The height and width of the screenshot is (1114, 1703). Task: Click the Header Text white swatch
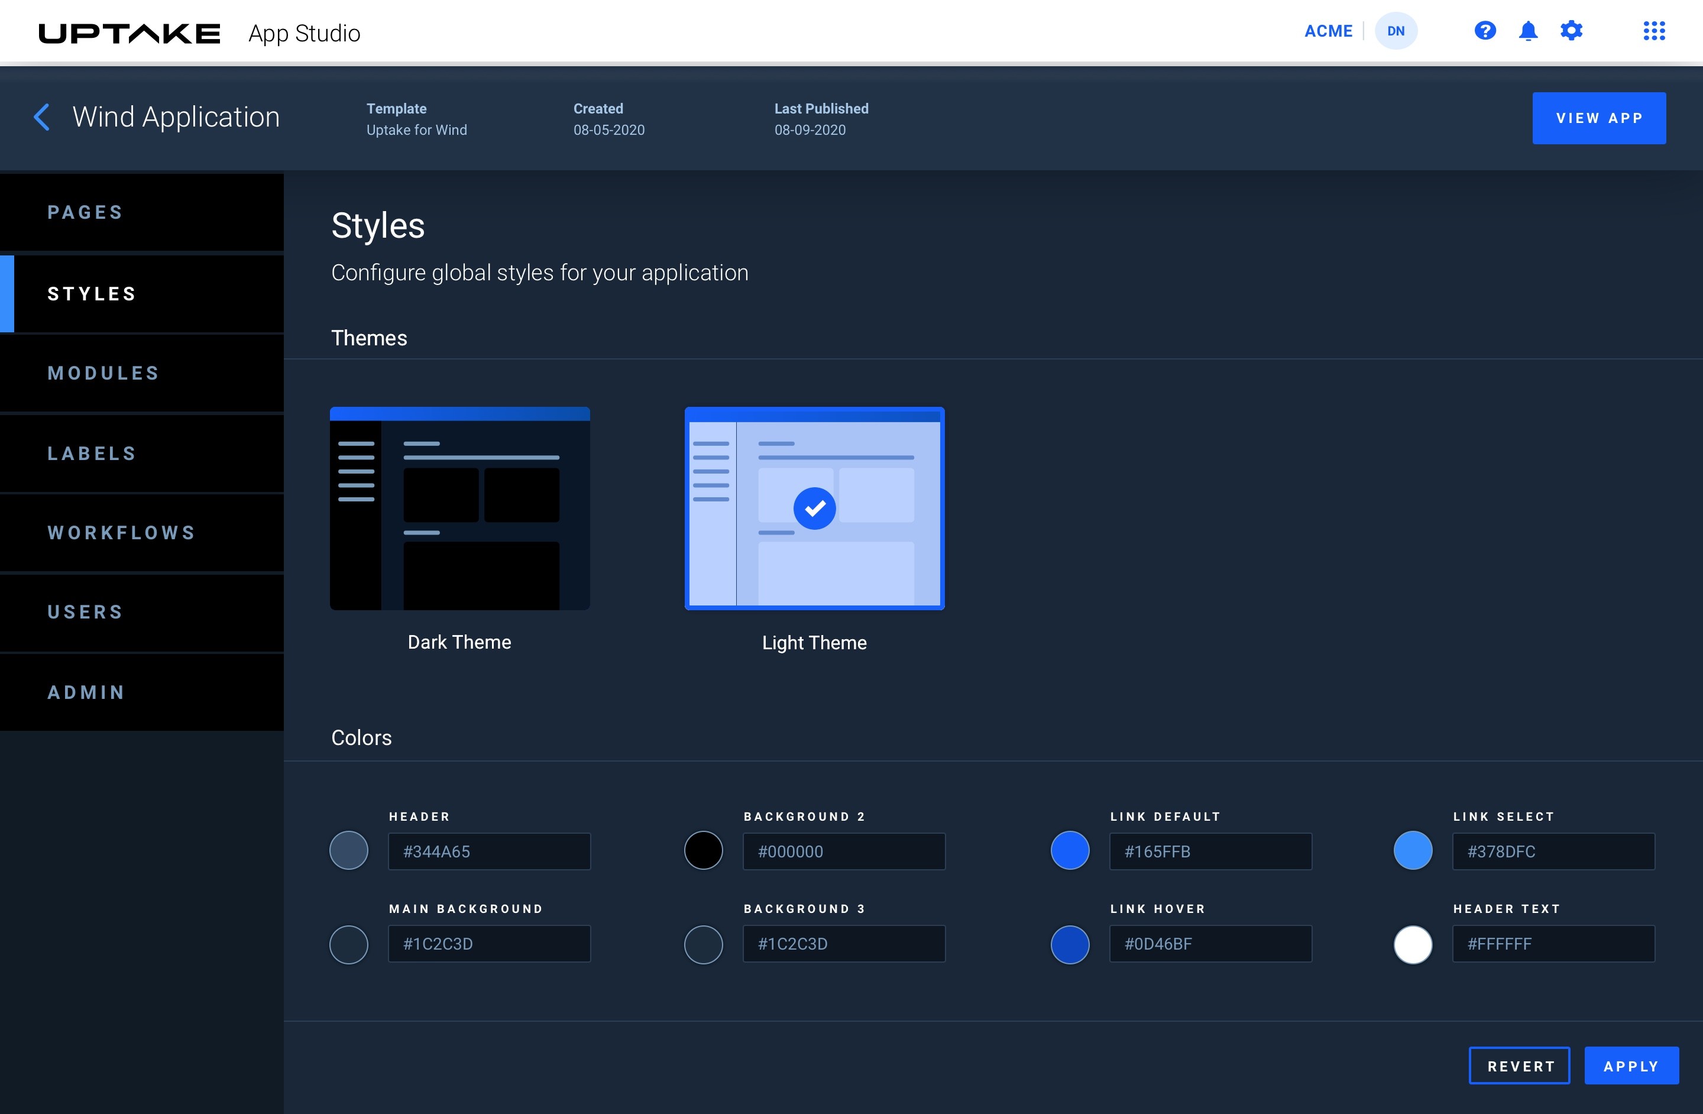tap(1413, 944)
